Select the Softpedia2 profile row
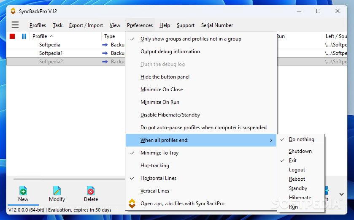The width and height of the screenshot is (354, 220). point(51,62)
